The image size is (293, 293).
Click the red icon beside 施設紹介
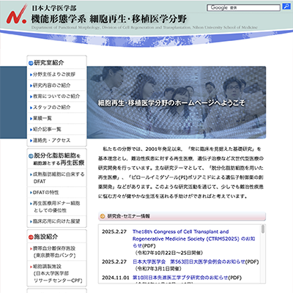pyautogui.click(x=31, y=237)
